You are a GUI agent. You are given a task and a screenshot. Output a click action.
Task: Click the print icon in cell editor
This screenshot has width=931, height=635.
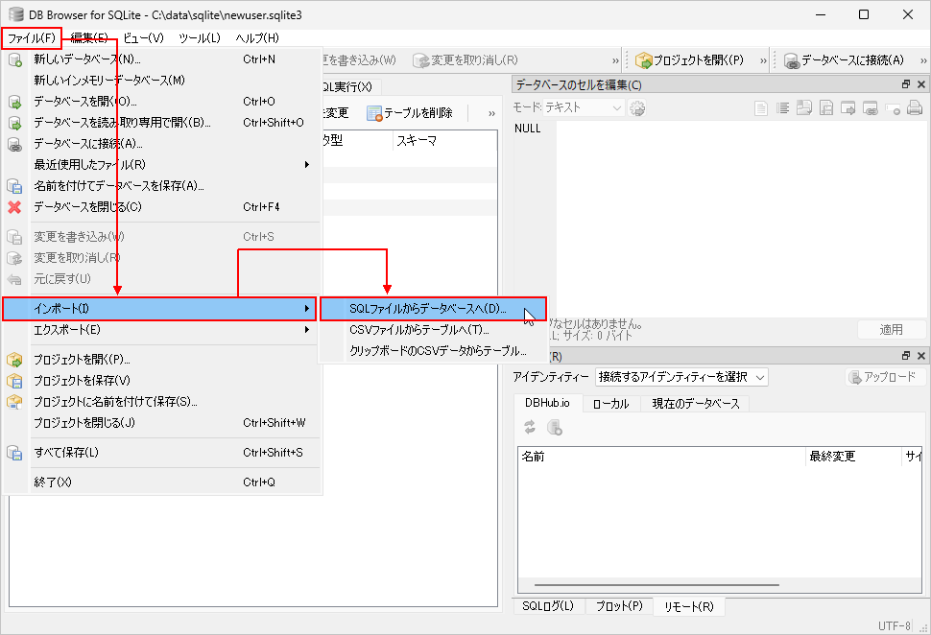click(915, 108)
